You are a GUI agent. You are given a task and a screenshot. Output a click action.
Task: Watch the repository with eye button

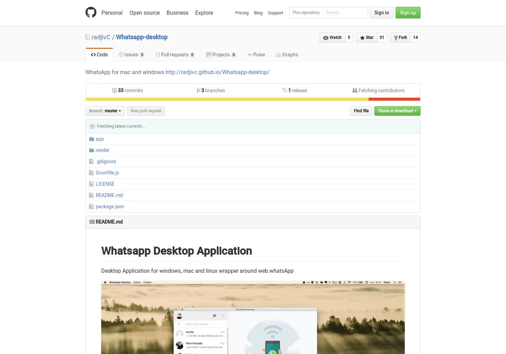point(332,38)
